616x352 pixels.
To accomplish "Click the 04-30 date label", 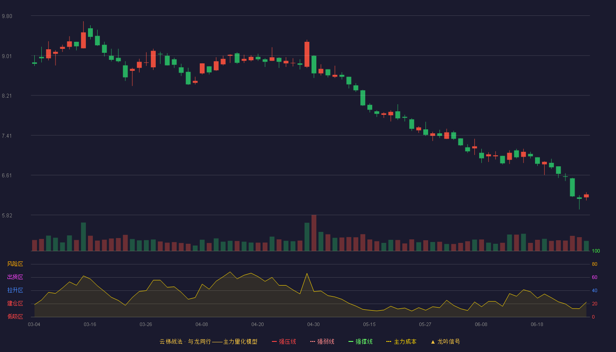I will pos(313,324).
